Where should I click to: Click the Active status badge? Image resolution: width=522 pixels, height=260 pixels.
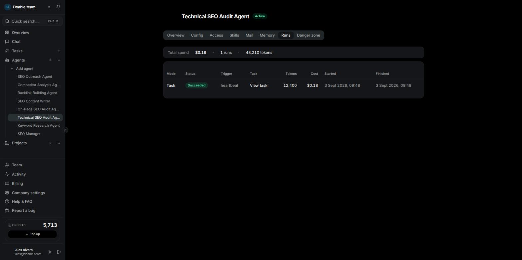coord(260,16)
